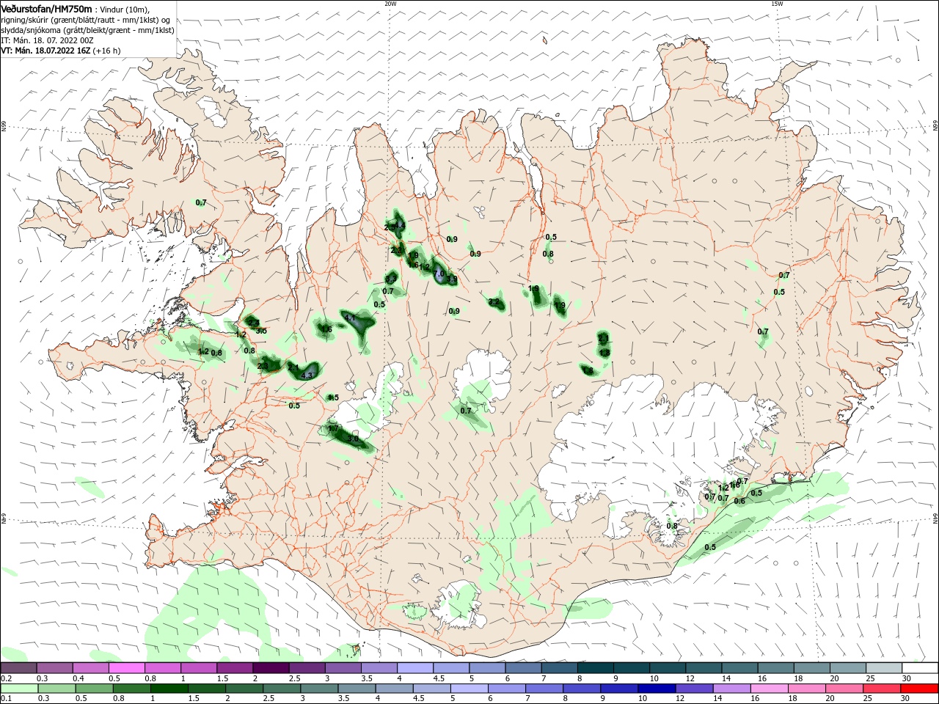This screenshot has height=704, width=939.
Task: Click the 'IT: Mán. 18. 07. 2022 00Z' line
Action: click(47, 40)
